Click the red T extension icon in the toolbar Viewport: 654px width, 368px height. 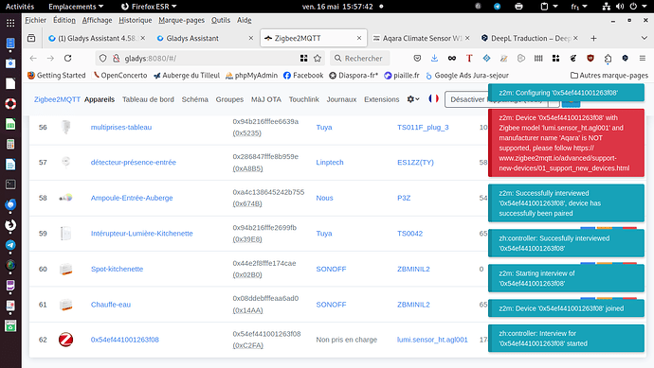469,59
